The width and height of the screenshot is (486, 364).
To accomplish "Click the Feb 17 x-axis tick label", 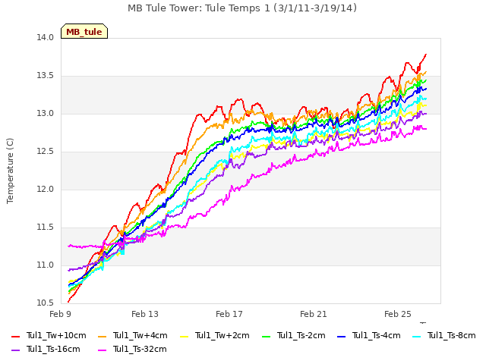I will click(229, 314).
